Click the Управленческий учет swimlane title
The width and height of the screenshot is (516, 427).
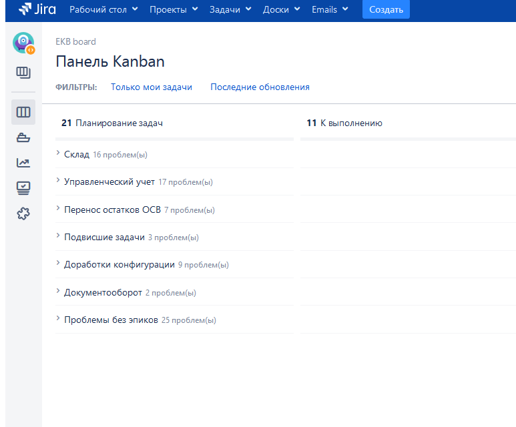tap(109, 181)
